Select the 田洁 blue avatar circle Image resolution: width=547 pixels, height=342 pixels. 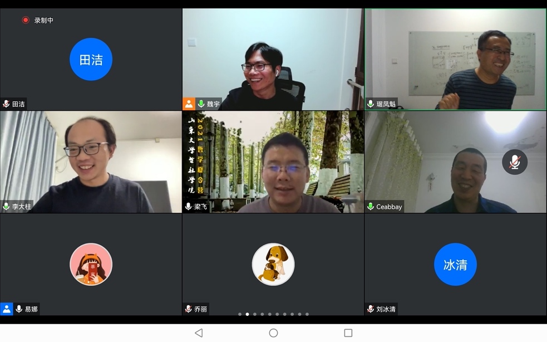91,60
